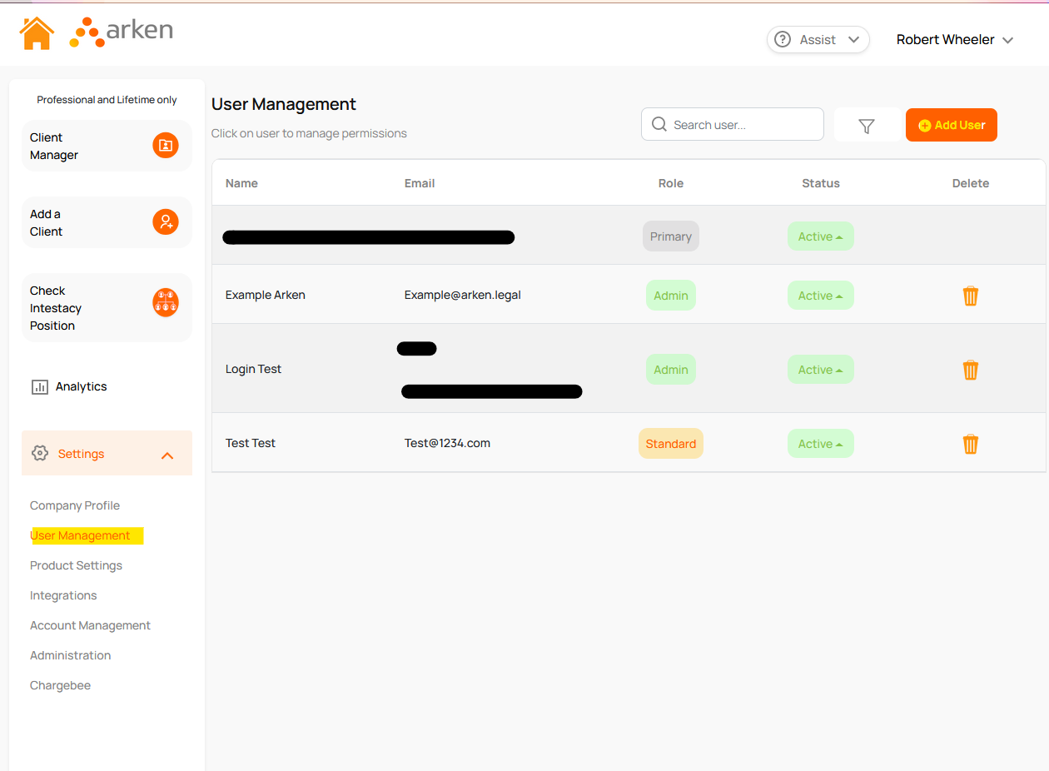Delete the Example Arken user
Screen dimensions: 1049x771
click(970, 296)
